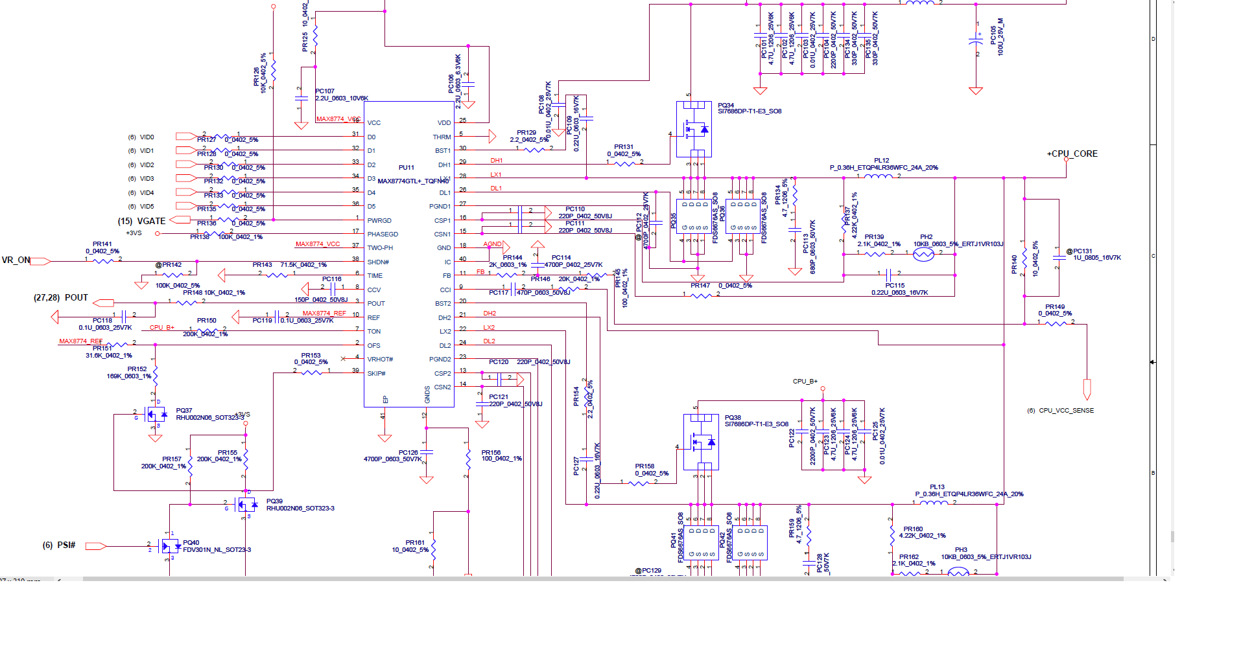This screenshot has height=653, width=1241.
Task: Click the PR149 resistor label
Action: point(1055,307)
